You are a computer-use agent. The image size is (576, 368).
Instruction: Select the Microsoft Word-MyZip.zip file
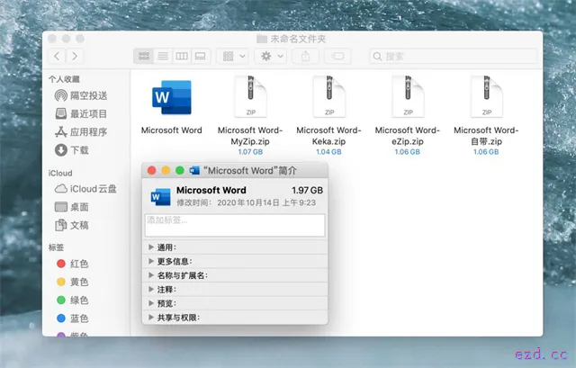(x=250, y=96)
